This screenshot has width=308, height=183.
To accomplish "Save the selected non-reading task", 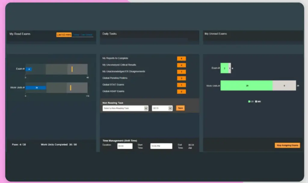I will pyautogui.click(x=180, y=108).
